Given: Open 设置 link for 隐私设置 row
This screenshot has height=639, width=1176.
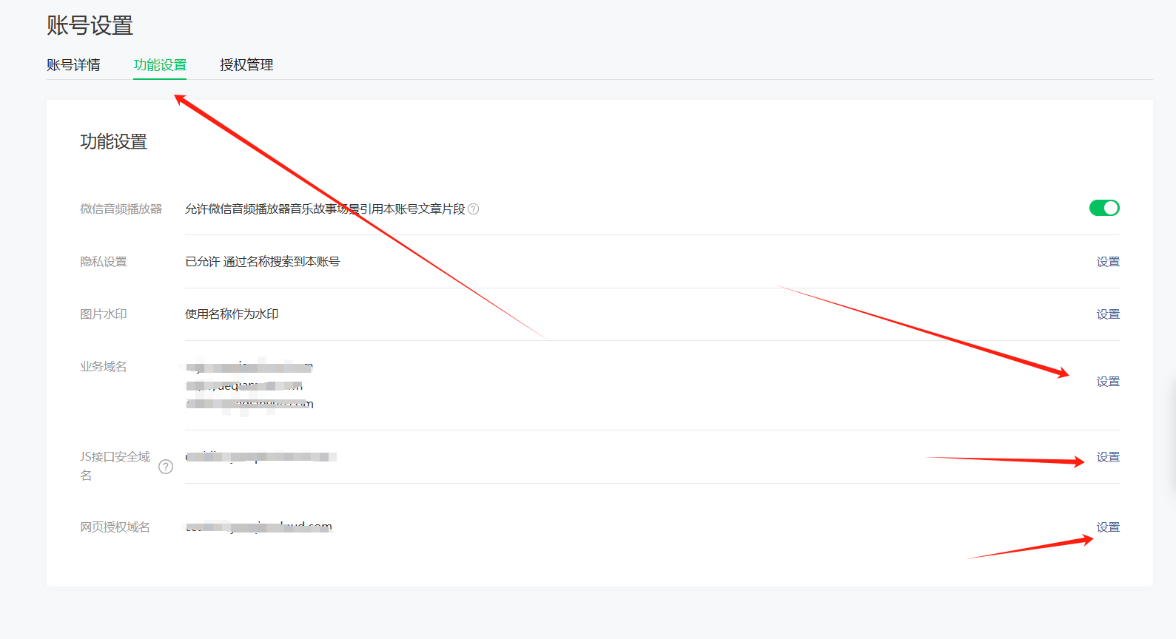Looking at the screenshot, I should click(x=1107, y=262).
